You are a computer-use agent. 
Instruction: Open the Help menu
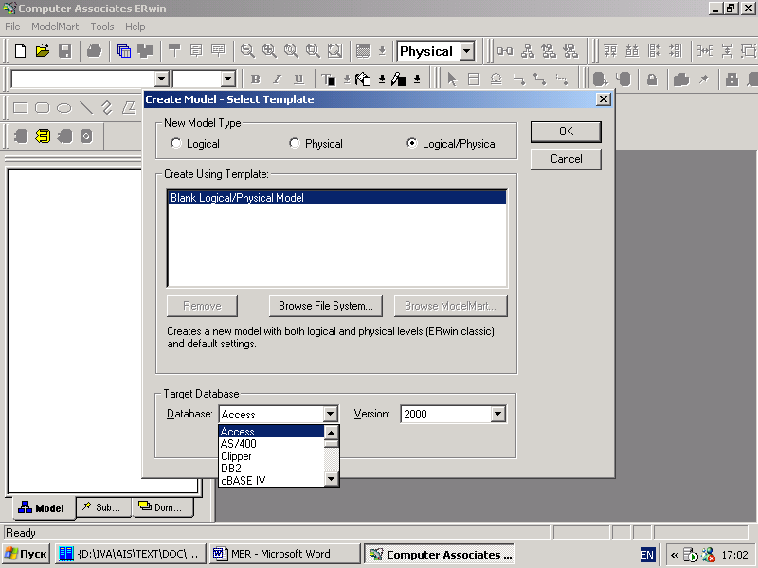click(135, 27)
